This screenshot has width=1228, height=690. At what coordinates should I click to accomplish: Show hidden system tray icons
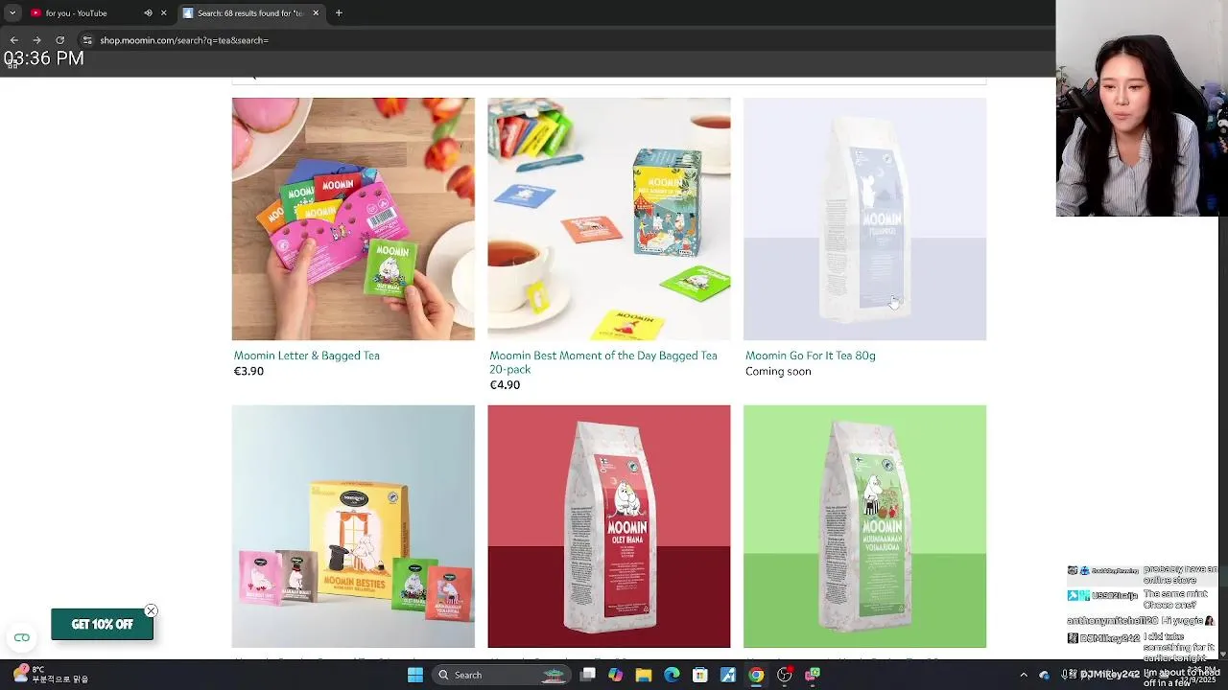(1024, 675)
